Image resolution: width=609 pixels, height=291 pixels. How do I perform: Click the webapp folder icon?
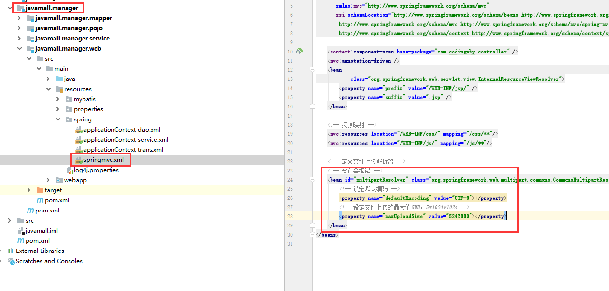tap(59, 180)
